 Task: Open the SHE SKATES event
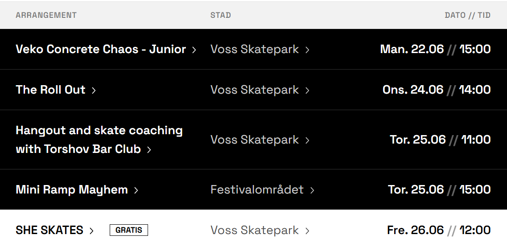pos(49,230)
